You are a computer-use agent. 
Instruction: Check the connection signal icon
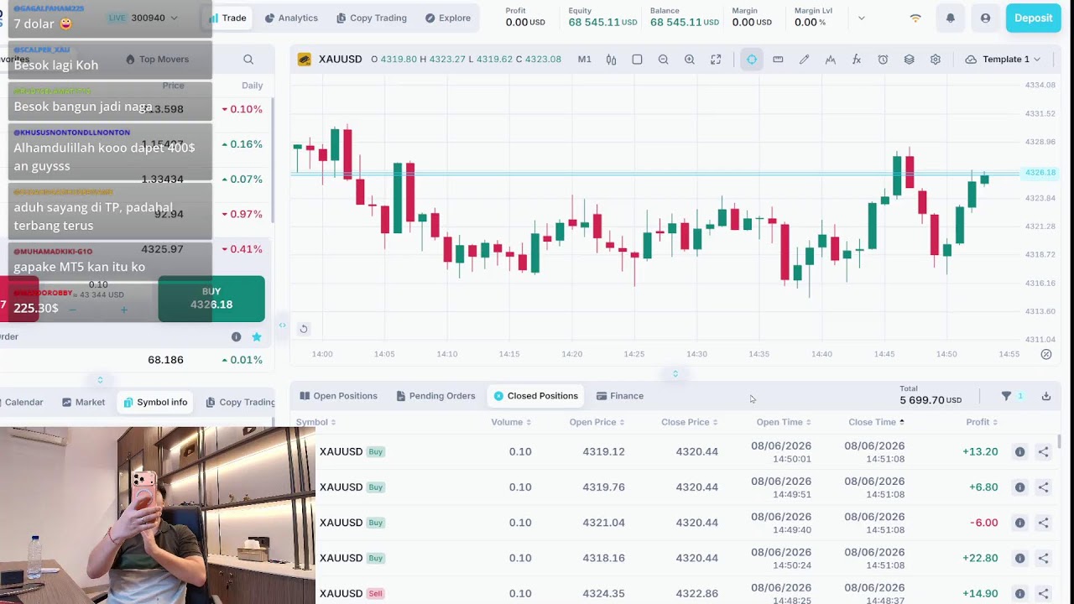click(915, 18)
